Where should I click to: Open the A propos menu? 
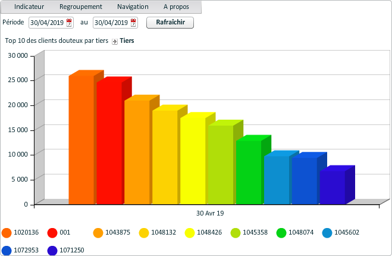(x=176, y=7)
